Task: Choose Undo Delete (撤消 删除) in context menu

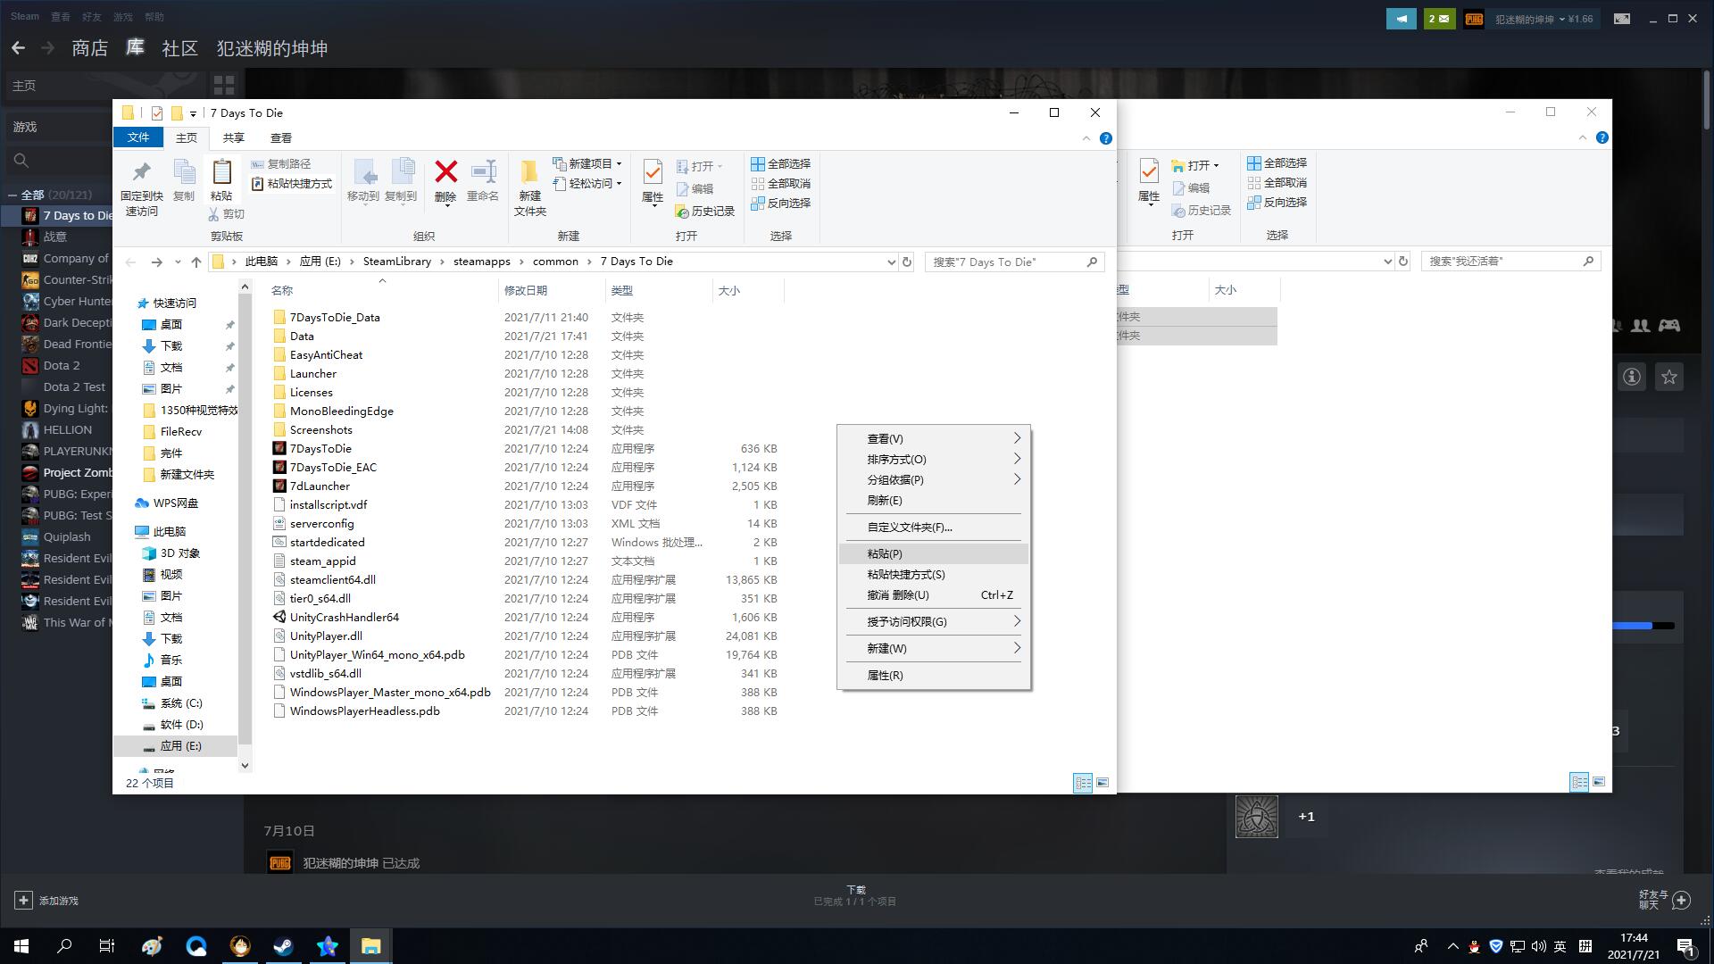Action: (934, 595)
